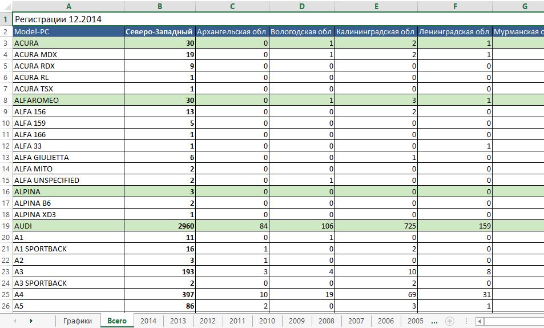This screenshot has height=328, width=544.
Task: Click the 'Калининградская обл' header cell
Action: [376, 31]
